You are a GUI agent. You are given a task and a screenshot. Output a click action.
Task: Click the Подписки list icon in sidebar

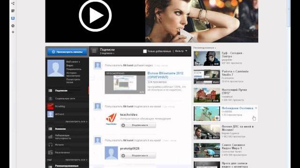tap(50, 91)
